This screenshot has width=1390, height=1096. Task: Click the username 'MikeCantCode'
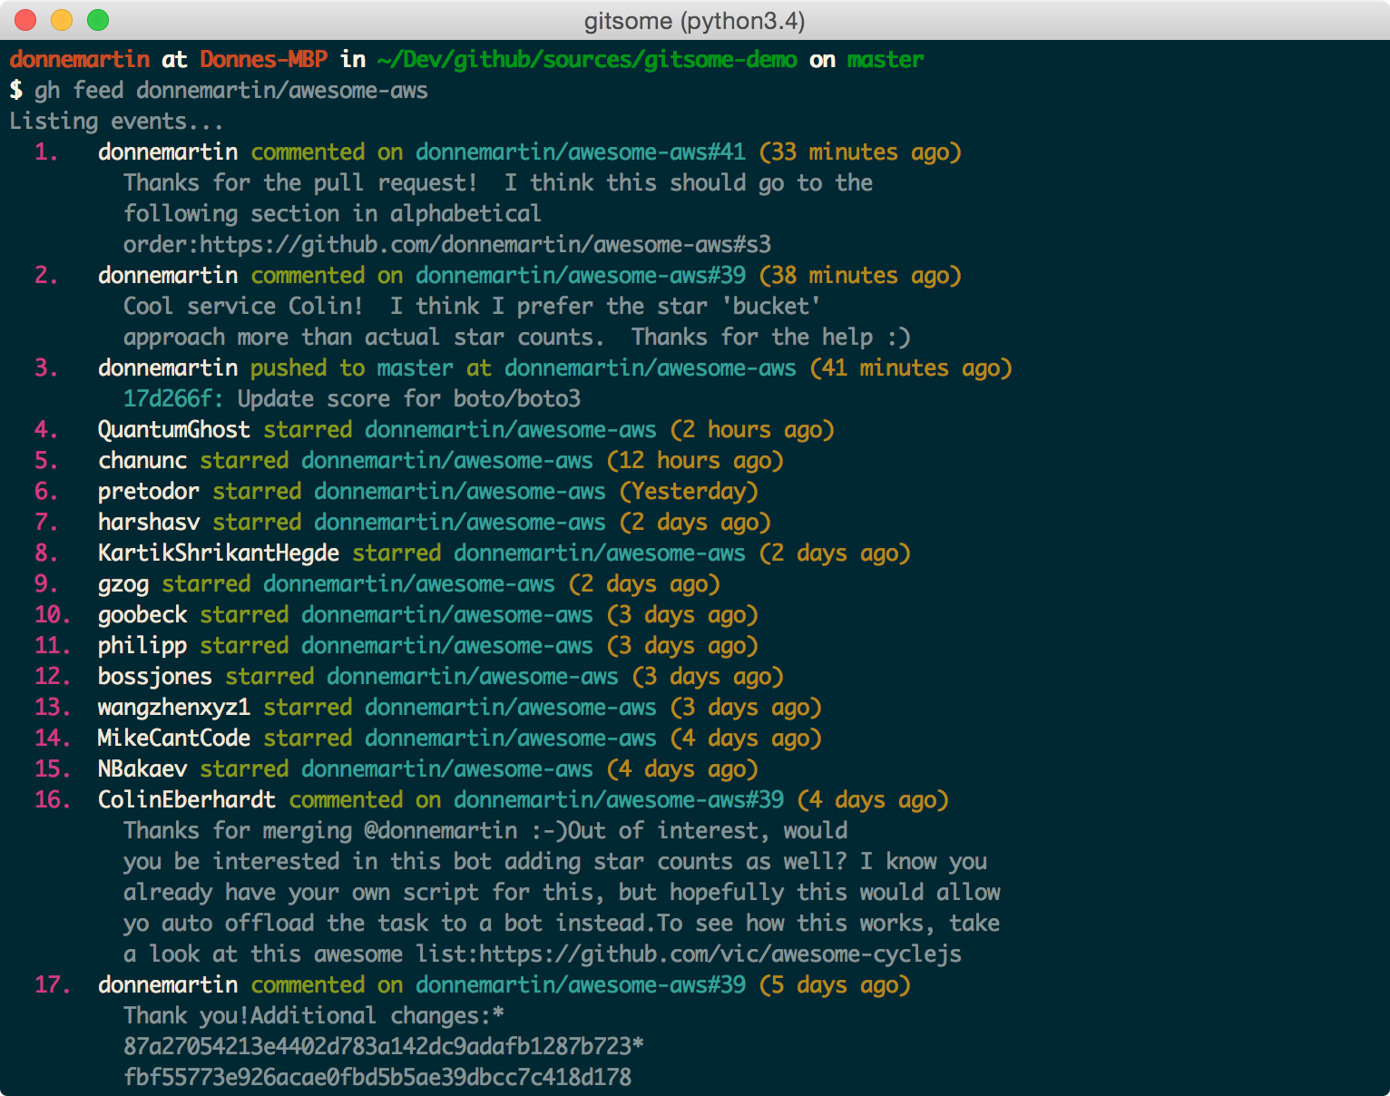pos(174,739)
